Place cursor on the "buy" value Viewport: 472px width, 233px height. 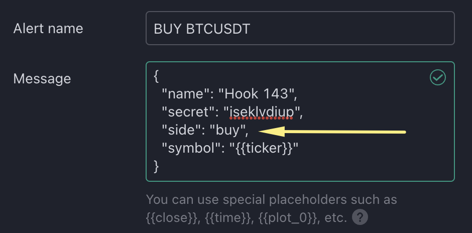tap(228, 130)
